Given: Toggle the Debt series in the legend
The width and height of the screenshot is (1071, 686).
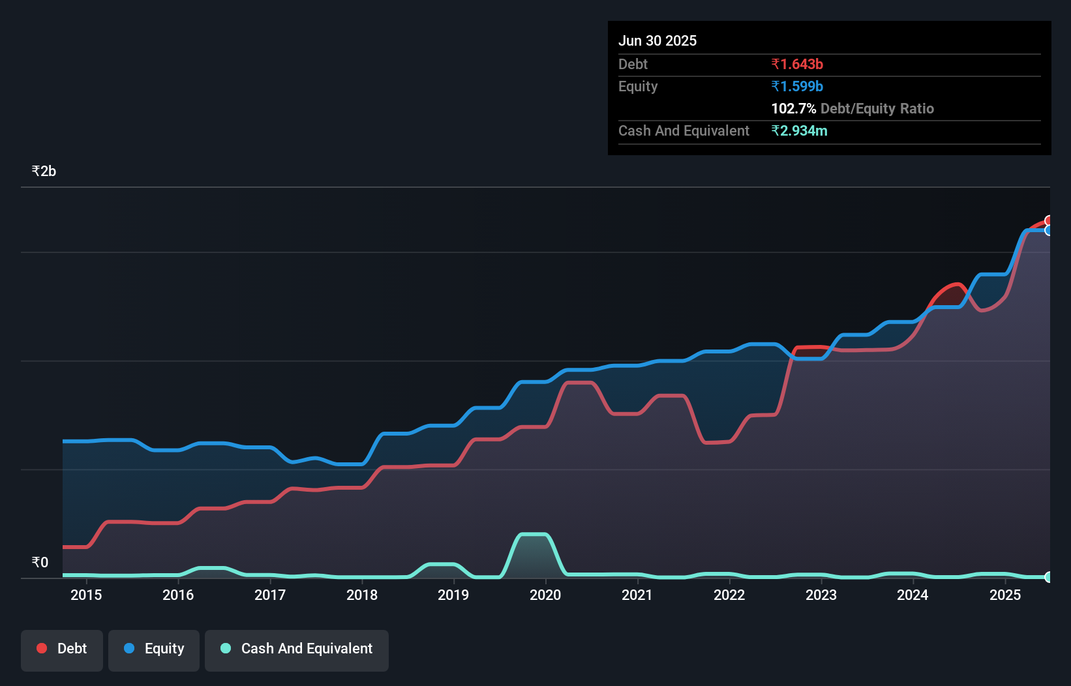Looking at the screenshot, I should point(62,650).
